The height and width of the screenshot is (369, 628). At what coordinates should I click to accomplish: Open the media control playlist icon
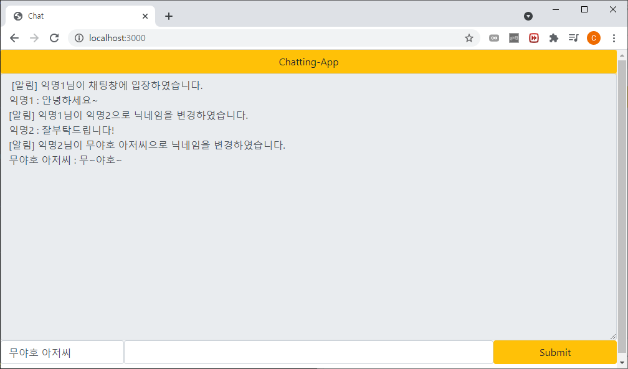point(574,38)
